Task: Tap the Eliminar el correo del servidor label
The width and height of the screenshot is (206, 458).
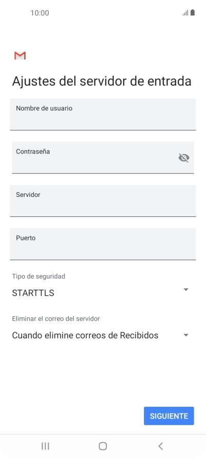Action: (56, 318)
